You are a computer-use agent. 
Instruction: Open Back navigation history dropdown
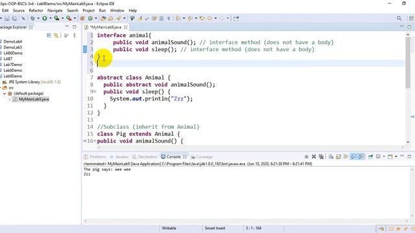click(x=215, y=18)
